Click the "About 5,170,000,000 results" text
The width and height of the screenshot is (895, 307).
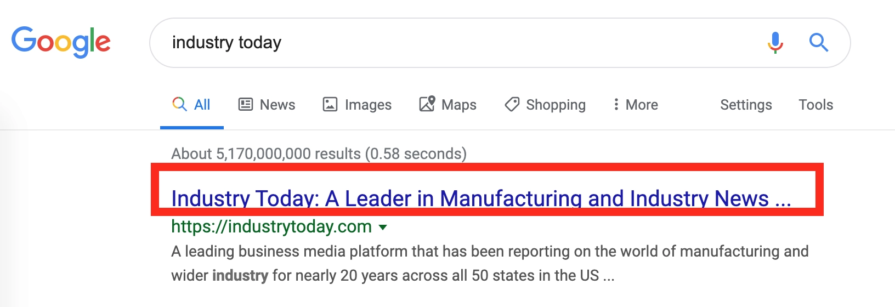(x=319, y=153)
